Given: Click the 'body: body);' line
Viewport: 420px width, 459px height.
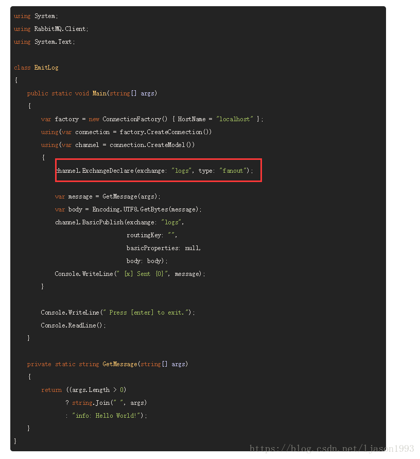Looking at the screenshot, I should (147, 261).
